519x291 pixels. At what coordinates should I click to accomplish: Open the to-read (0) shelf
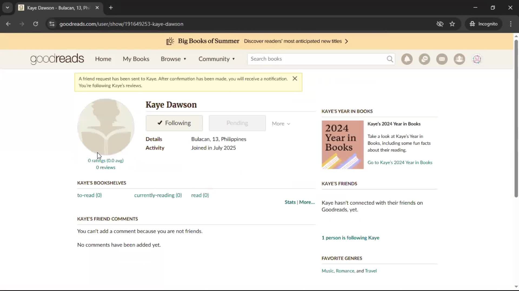click(89, 195)
